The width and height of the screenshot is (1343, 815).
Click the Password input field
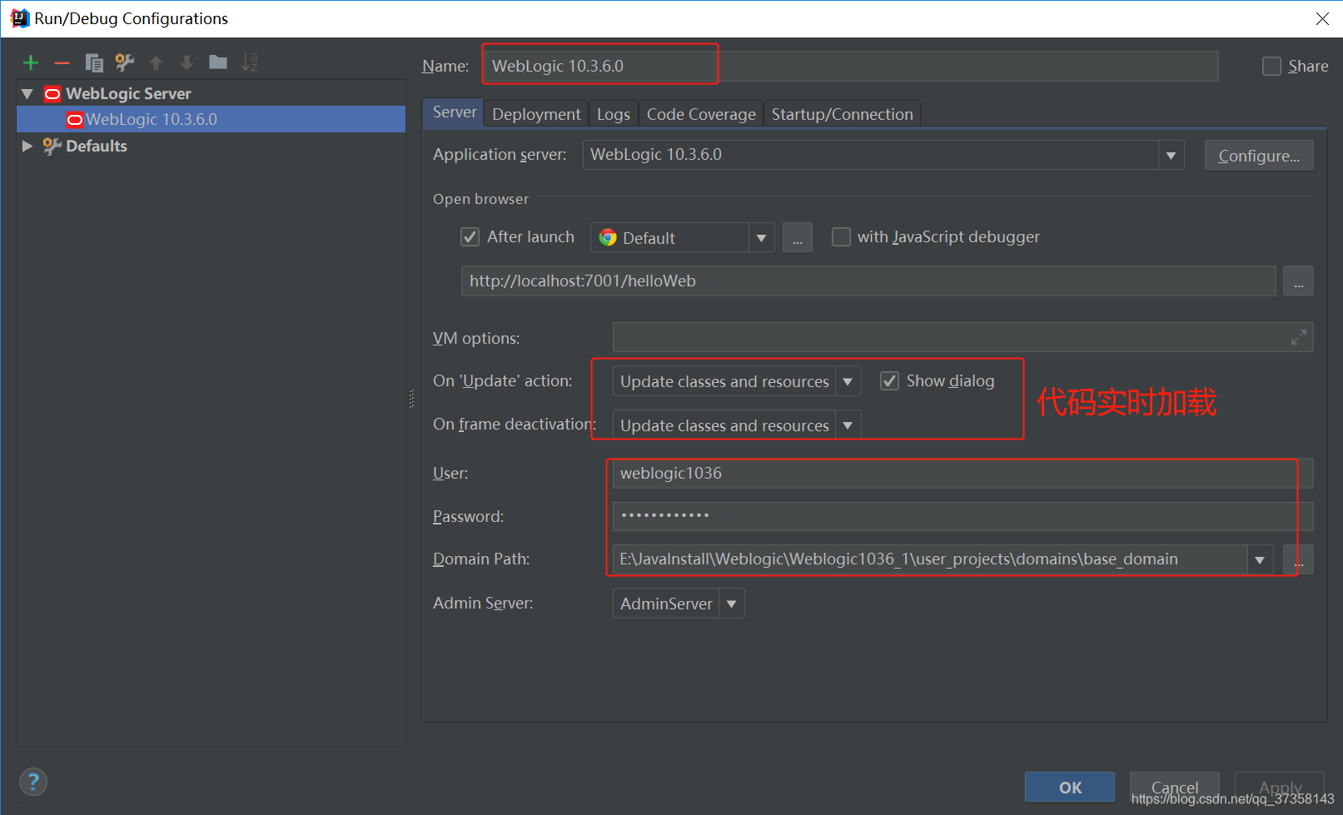(x=962, y=516)
